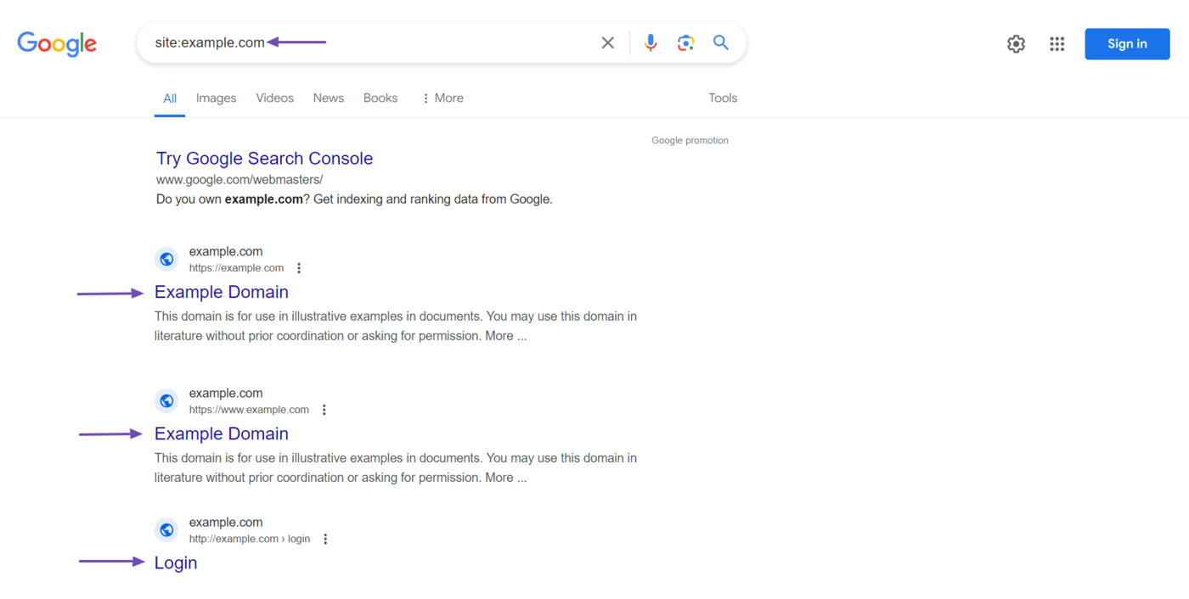The height and width of the screenshot is (599, 1189).
Task: Open Example Domain result for https://example.com
Action: point(222,292)
